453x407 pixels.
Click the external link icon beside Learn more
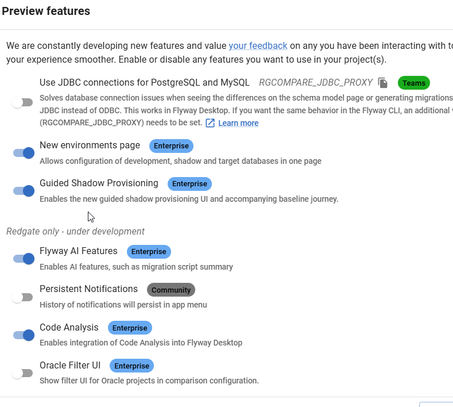pos(210,123)
